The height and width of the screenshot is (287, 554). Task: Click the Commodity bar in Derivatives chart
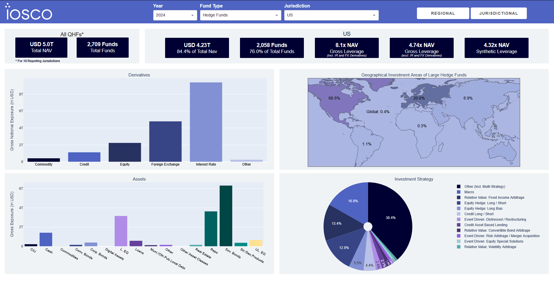click(44, 160)
